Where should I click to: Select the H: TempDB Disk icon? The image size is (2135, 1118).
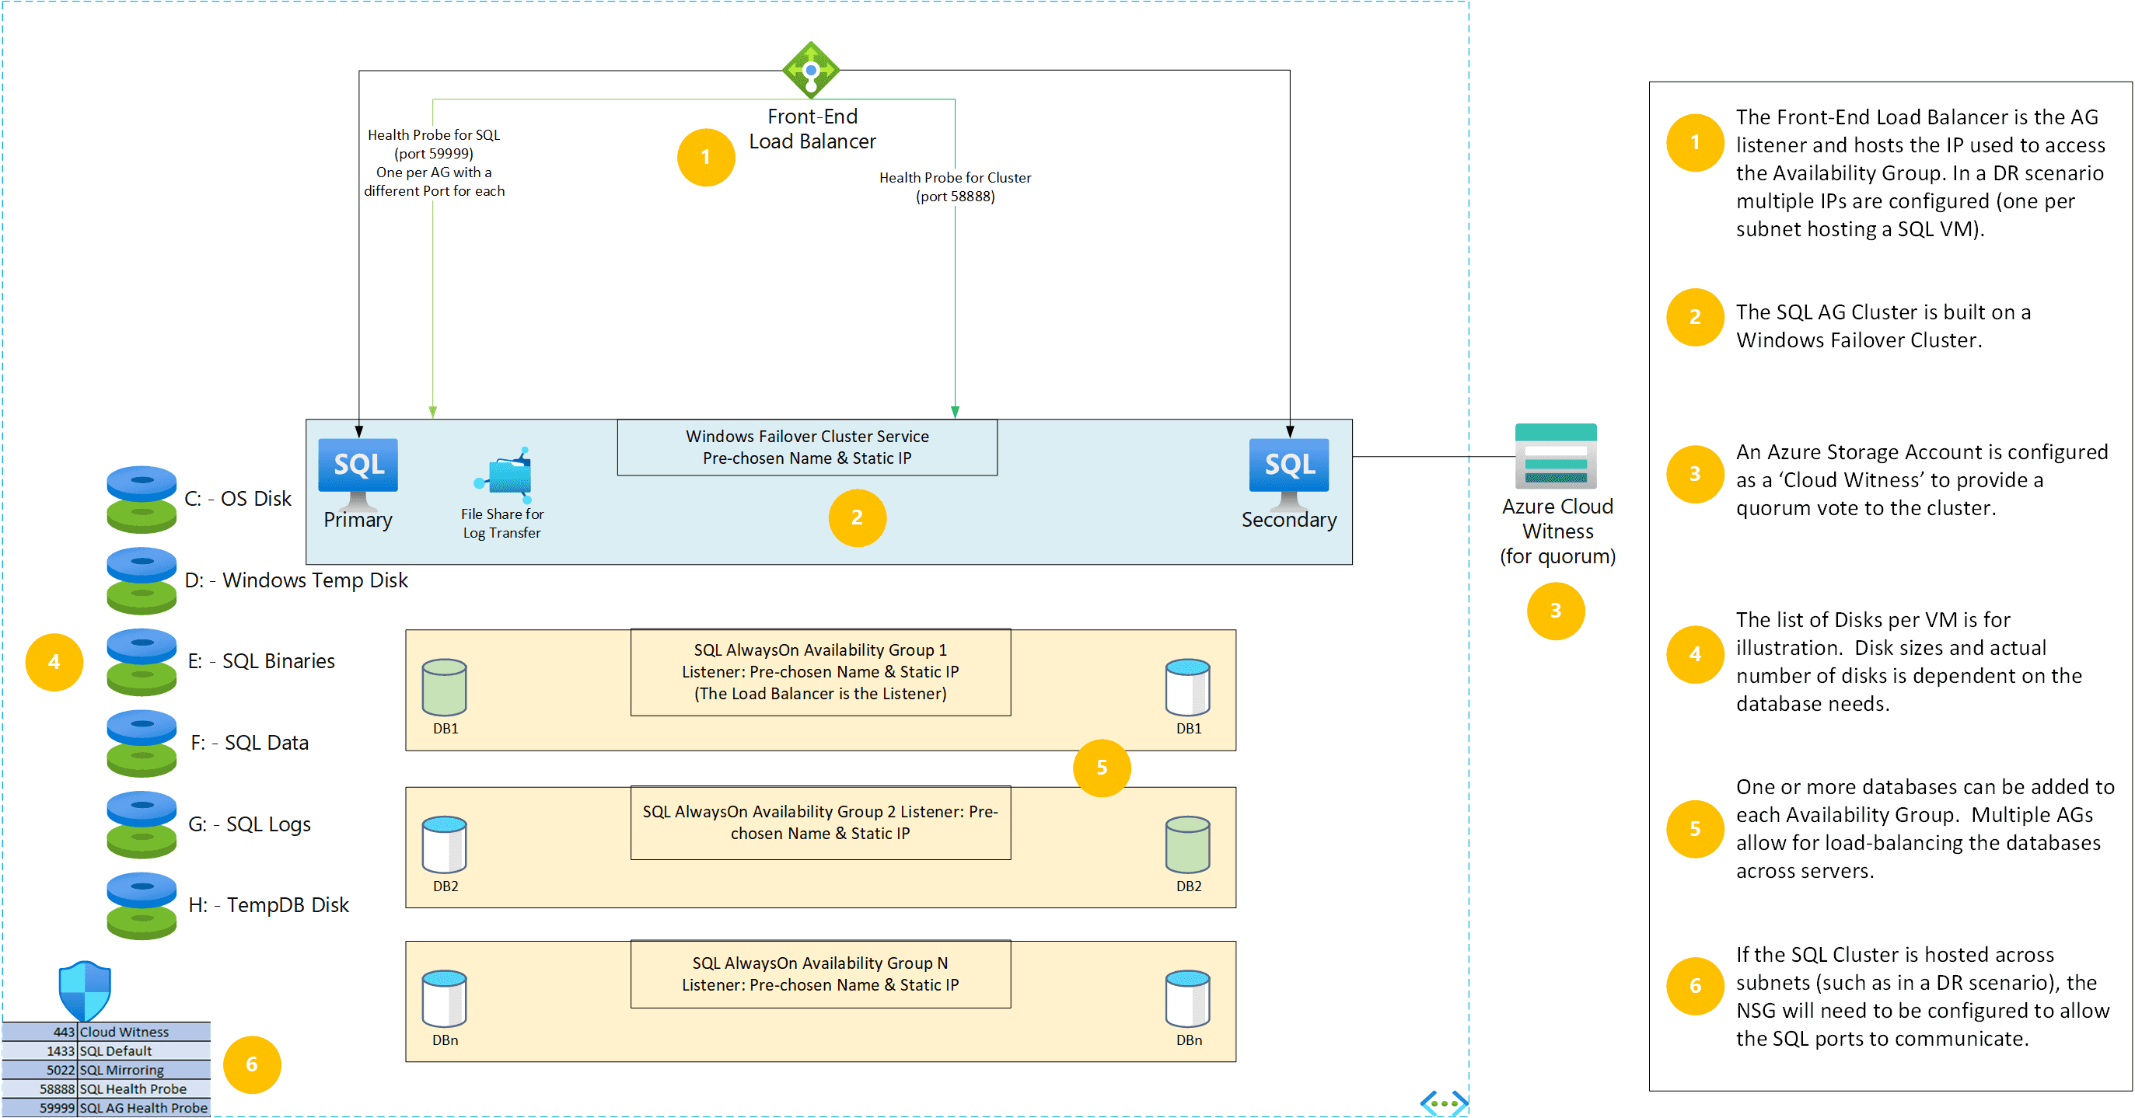point(142,906)
